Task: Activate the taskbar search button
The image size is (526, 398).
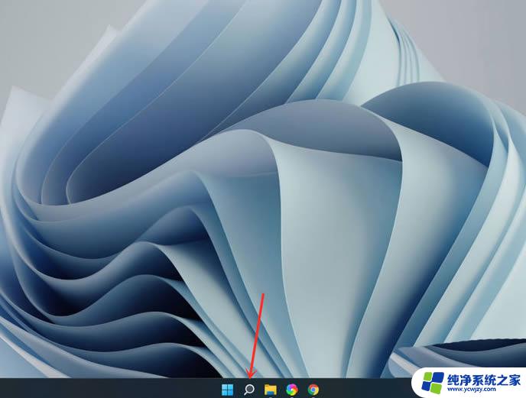Action: (248, 390)
